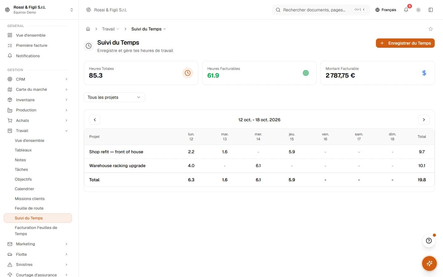
Task: Toggle light/dark theme sun icon
Action: tap(418, 10)
